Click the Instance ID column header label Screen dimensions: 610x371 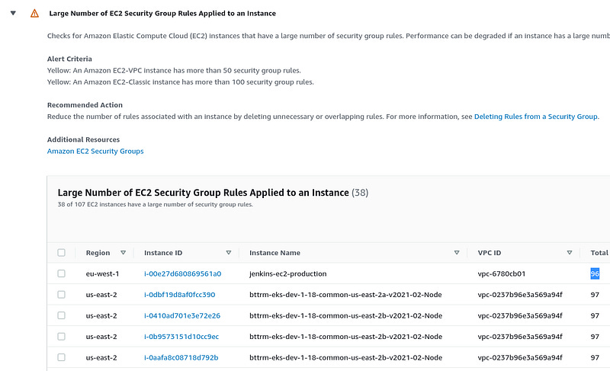(x=163, y=252)
